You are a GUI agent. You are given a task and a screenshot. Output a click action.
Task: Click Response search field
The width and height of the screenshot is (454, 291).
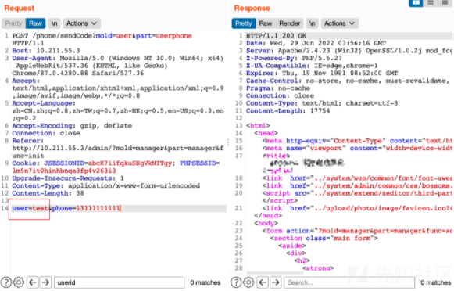[349, 282]
